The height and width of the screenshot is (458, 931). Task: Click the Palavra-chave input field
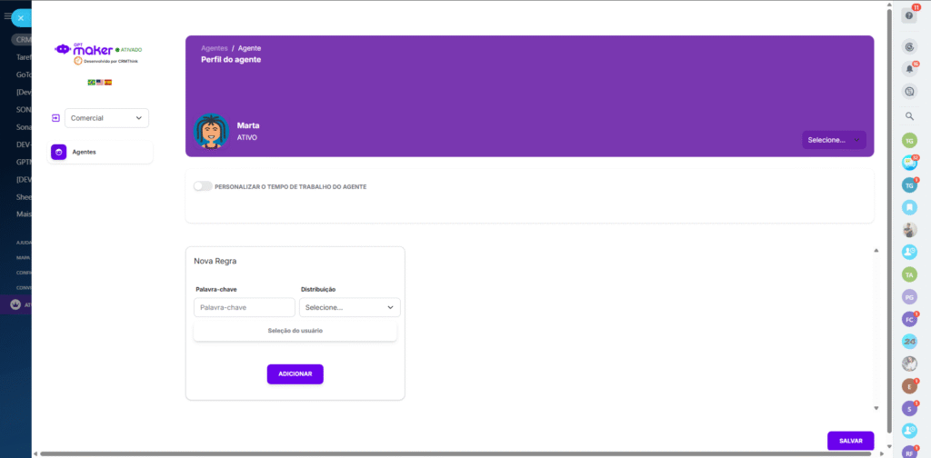point(245,307)
